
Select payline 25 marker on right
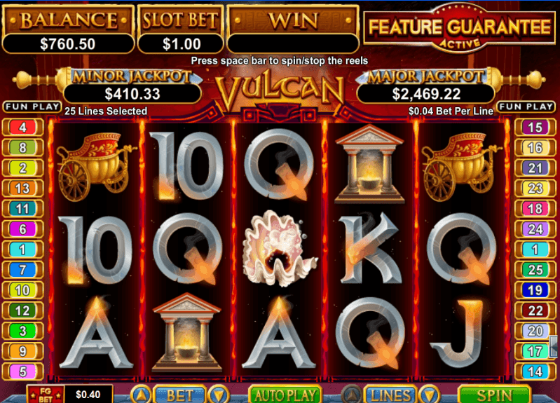535,270
